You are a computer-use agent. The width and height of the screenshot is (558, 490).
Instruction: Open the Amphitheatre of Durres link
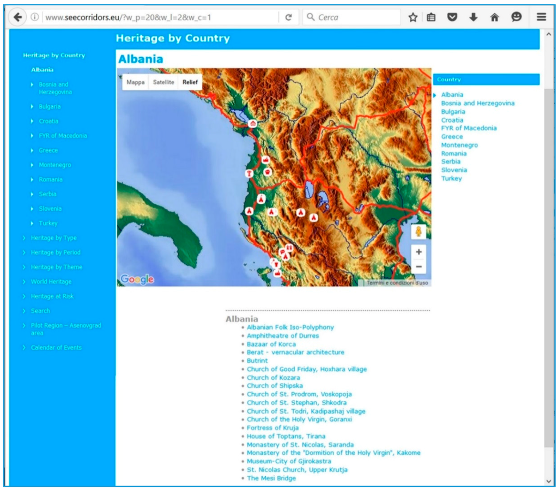[282, 336]
